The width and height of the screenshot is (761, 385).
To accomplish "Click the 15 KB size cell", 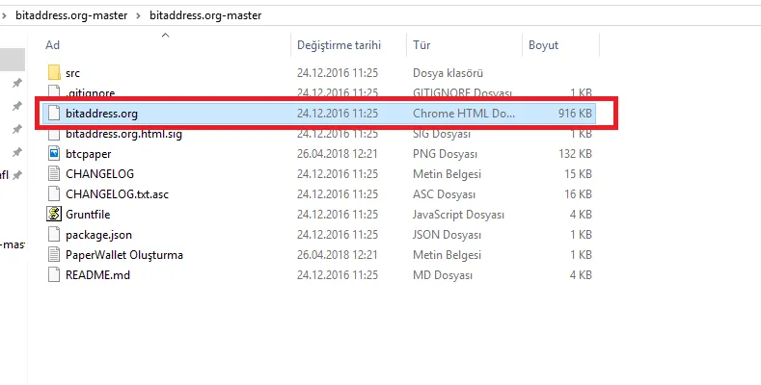I will point(578,174).
